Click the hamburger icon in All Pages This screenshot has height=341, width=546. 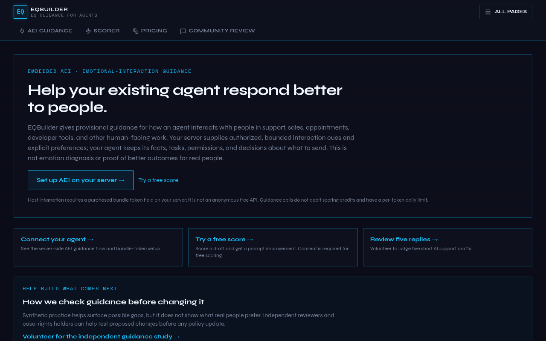[x=488, y=12]
